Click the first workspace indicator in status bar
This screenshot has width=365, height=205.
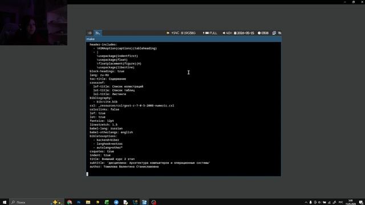pos(90,33)
